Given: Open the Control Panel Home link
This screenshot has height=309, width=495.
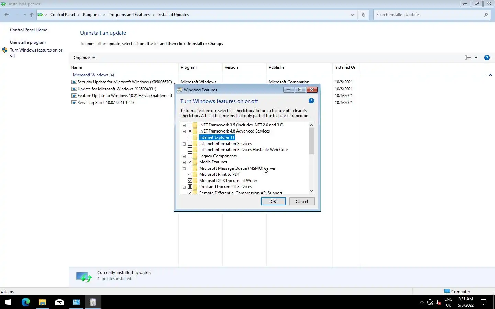Looking at the screenshot, I should [29, 30].
